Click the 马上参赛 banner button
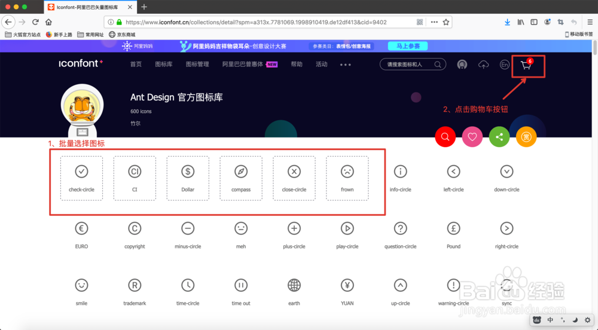 pos(408,46)
